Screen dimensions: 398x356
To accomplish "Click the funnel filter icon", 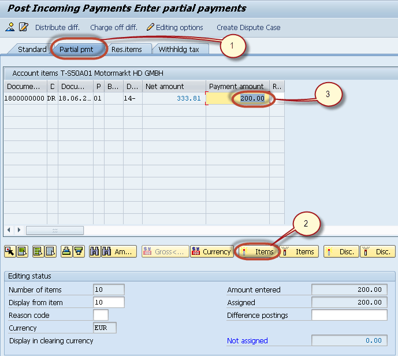I will (79, 251).
